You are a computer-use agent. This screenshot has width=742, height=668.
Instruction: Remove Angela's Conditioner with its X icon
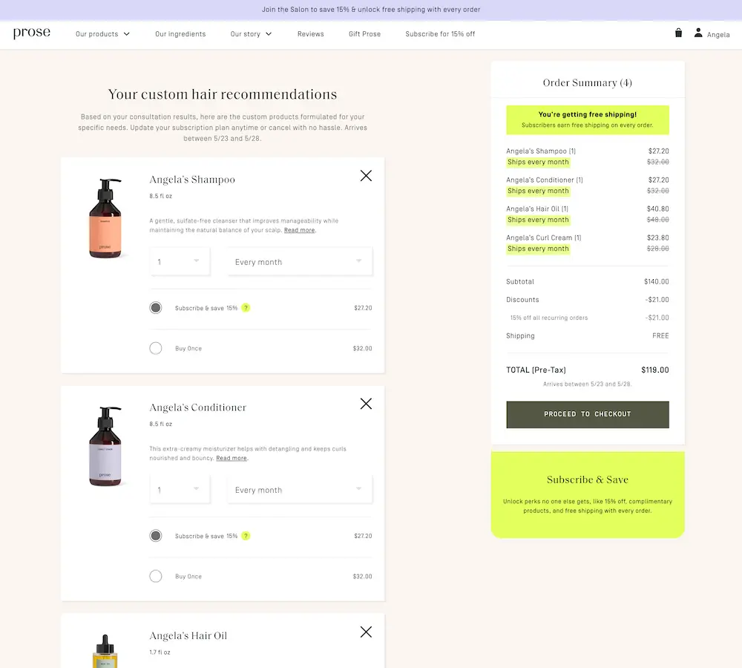point(366,404)
